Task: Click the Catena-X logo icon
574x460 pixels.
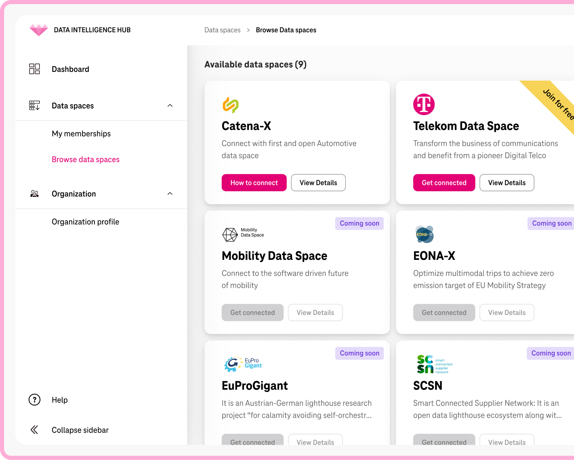Action: click(231, 105)
